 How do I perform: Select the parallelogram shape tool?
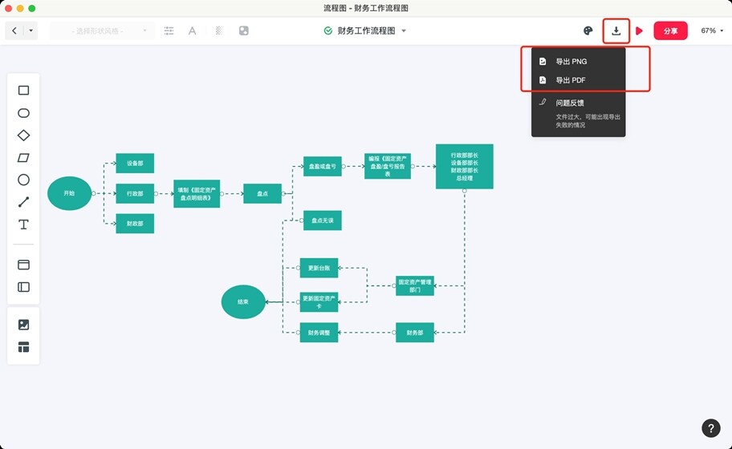(23, 158)
